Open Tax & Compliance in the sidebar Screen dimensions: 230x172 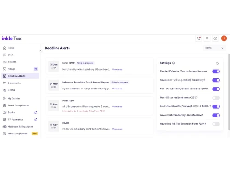pyautogui.click(x=20, y=105)
